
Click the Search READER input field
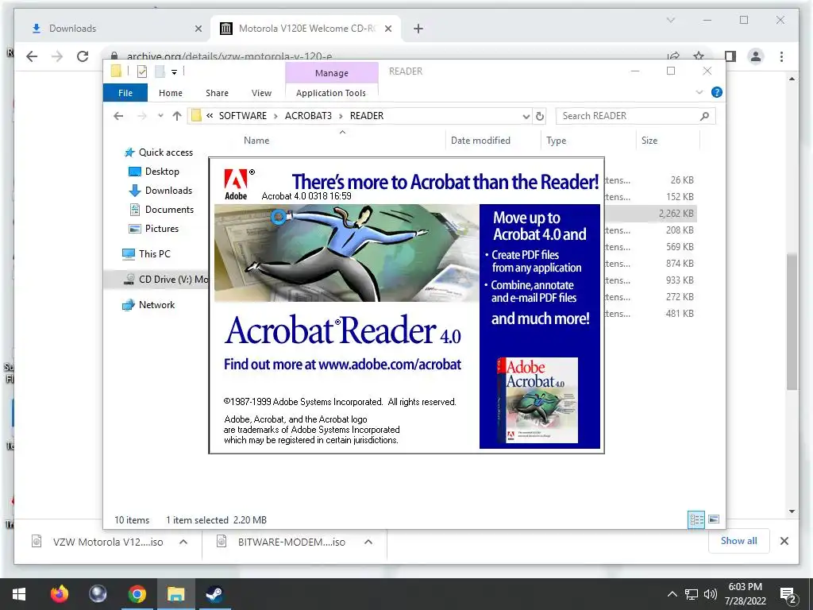636,116
